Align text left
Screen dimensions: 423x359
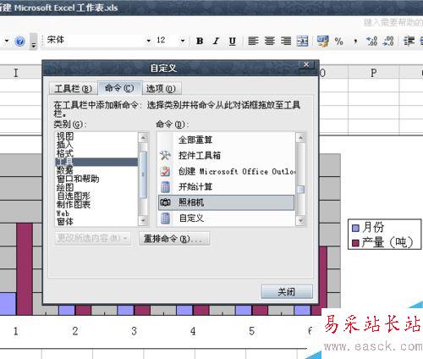[253, 41]
